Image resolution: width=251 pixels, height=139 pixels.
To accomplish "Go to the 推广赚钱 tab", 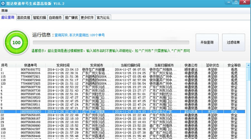I will (x=71, y=18).
